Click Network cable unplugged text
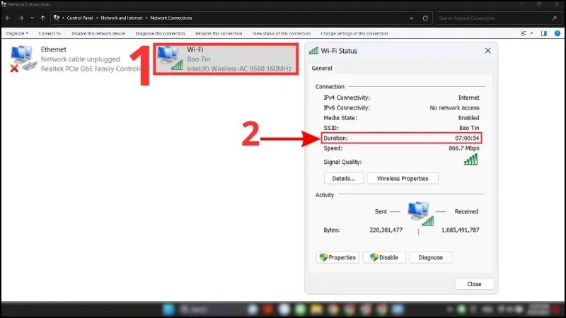Image resolution: width=566 pixels, height=318 pixels. click(80, 59)
